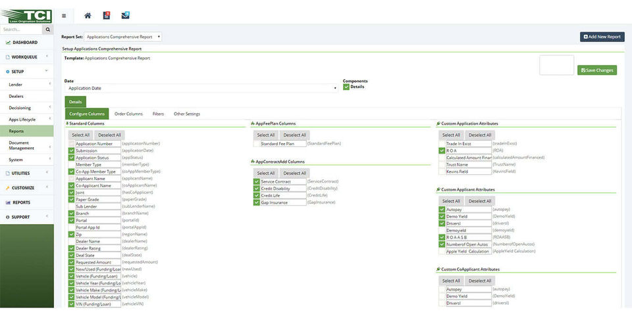Expand the Document Management submenu
This screenshot has width=632, height=320.
click(x=50, y=147)
